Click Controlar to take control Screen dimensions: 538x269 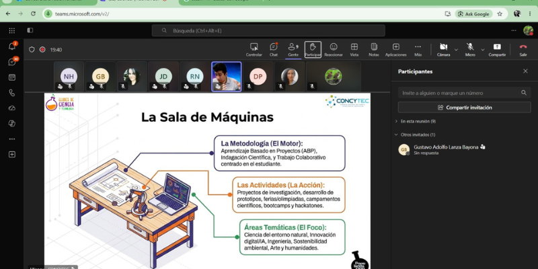pos(254,50)
